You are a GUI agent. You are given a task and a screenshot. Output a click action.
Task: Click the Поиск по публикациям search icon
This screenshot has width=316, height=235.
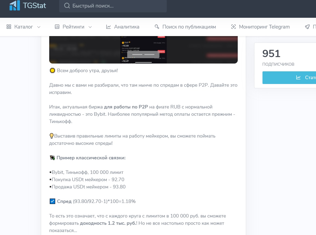[x=157, y=27]
